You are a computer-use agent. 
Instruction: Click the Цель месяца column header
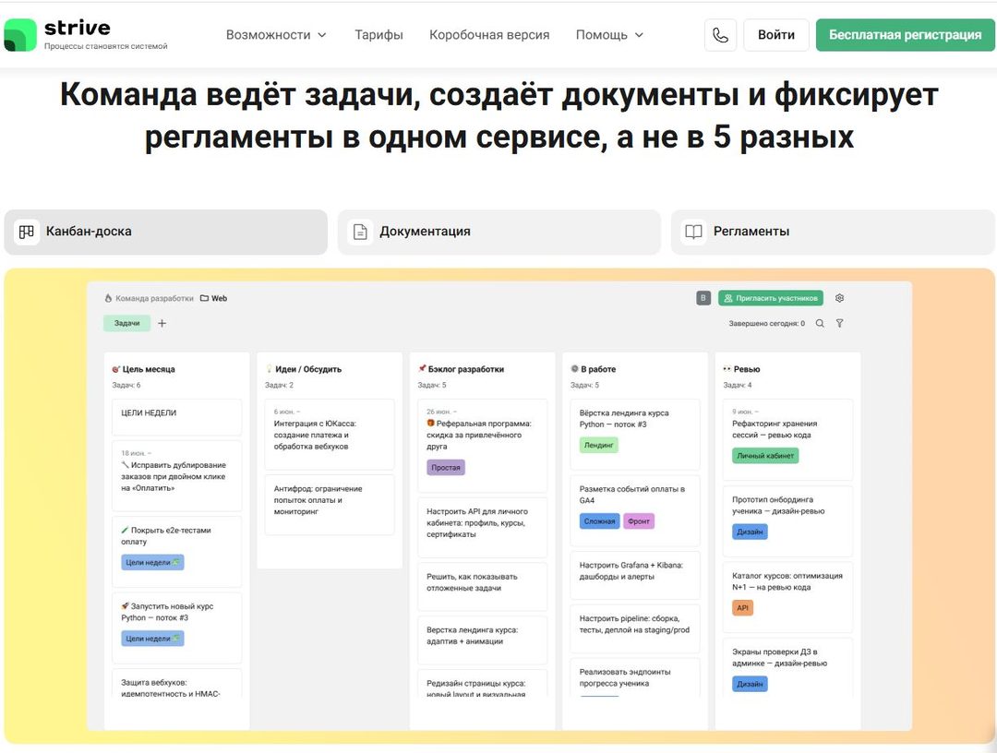tap(144, 369)
